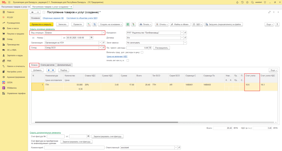The image size is (282, 151).
Task: Click the back navigation arrow
Action: (32, 12)
